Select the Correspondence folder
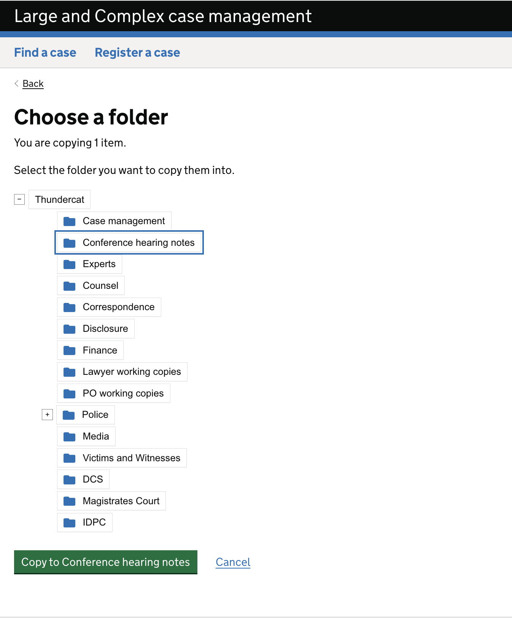The image size is (512, 618). [118, 307]
